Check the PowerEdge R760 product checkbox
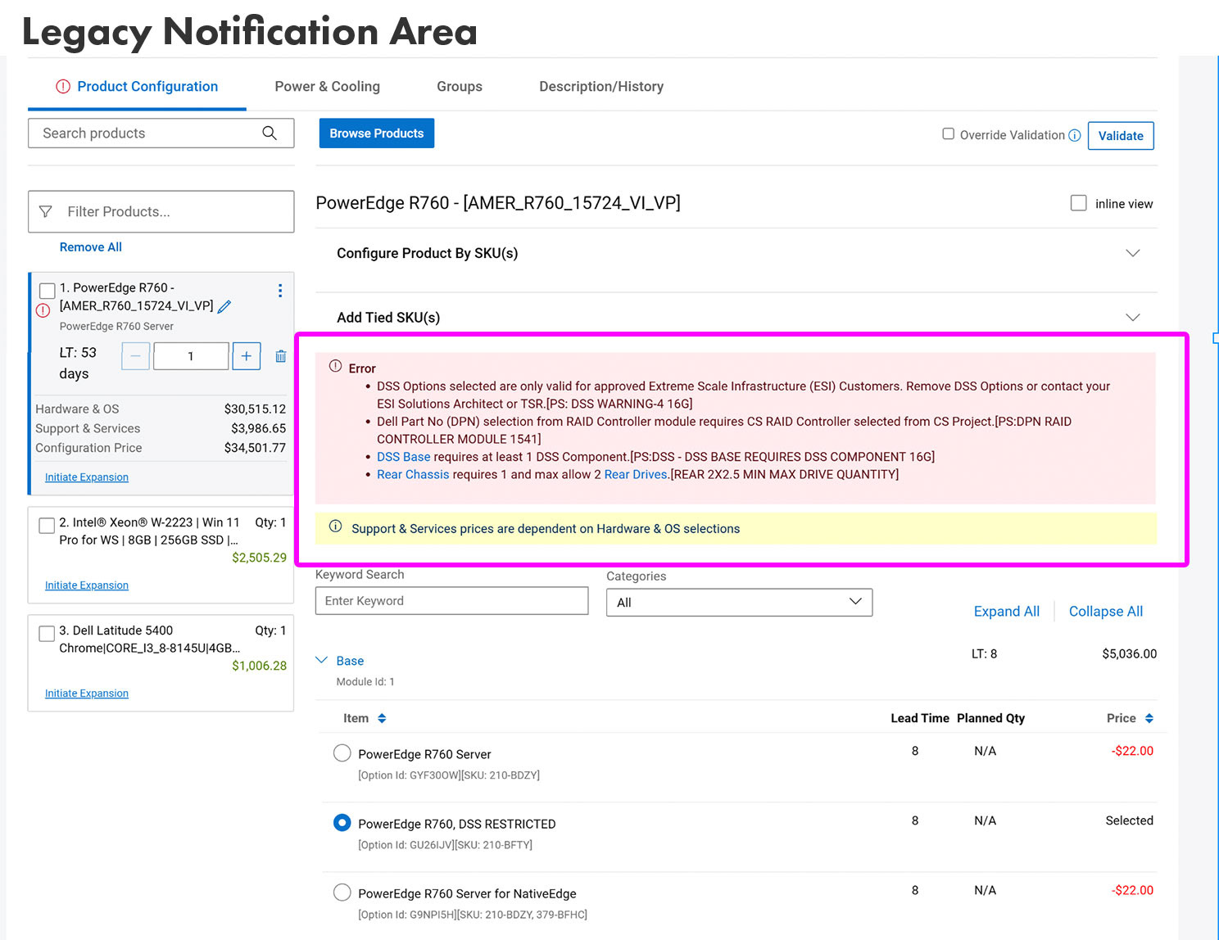 point(48,291)
